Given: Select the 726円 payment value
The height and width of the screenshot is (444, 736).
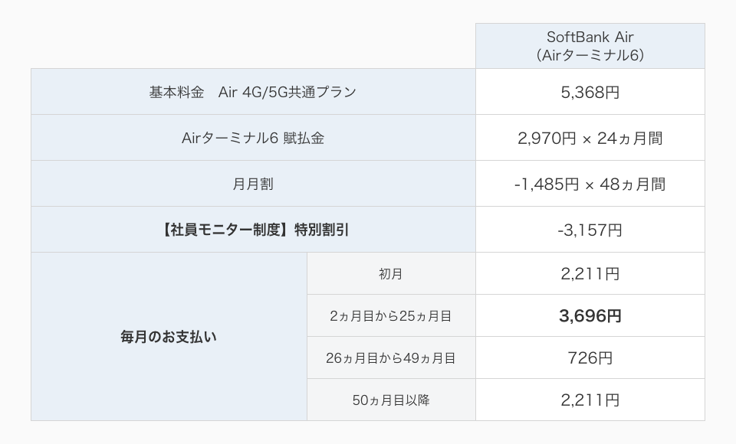Looking at the screenshot, I should pos(590,357).
